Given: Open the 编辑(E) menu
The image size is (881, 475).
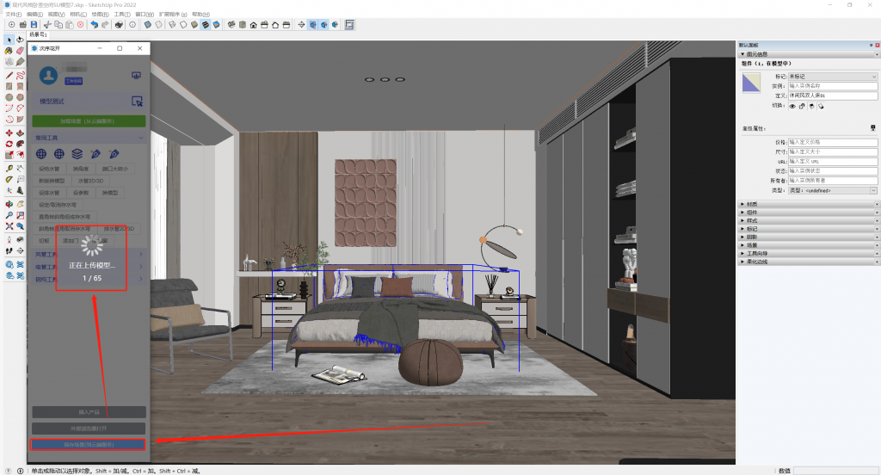Looking at the screenshot, I should 34,14.
